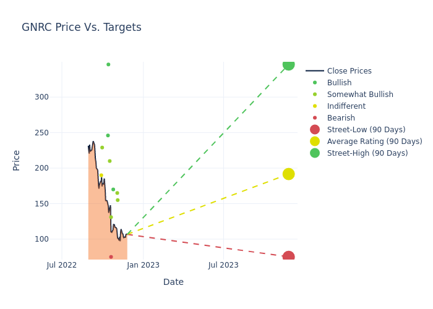Screen dimensions: 433x309
Task: Click the Average Rating yellow marker on chart
Action: tap(288, 174)
